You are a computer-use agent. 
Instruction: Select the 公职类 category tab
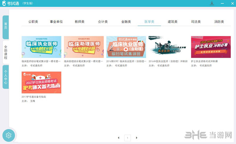coord(33,22)
